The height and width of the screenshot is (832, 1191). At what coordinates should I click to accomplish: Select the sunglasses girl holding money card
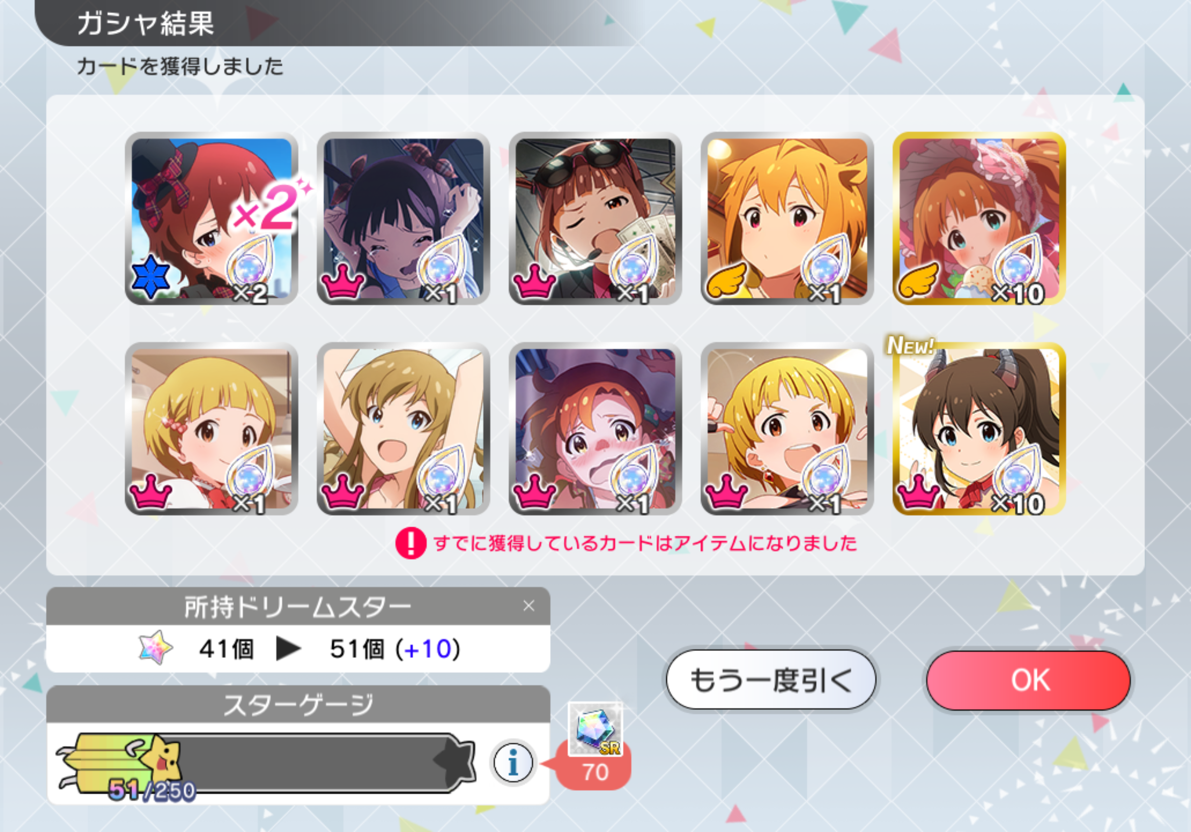[x=595, y=218]
